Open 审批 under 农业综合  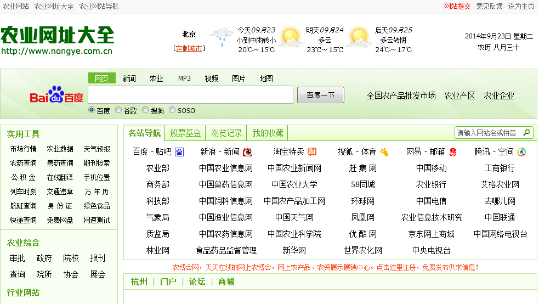pyautogui.click(x=17, y=258)
